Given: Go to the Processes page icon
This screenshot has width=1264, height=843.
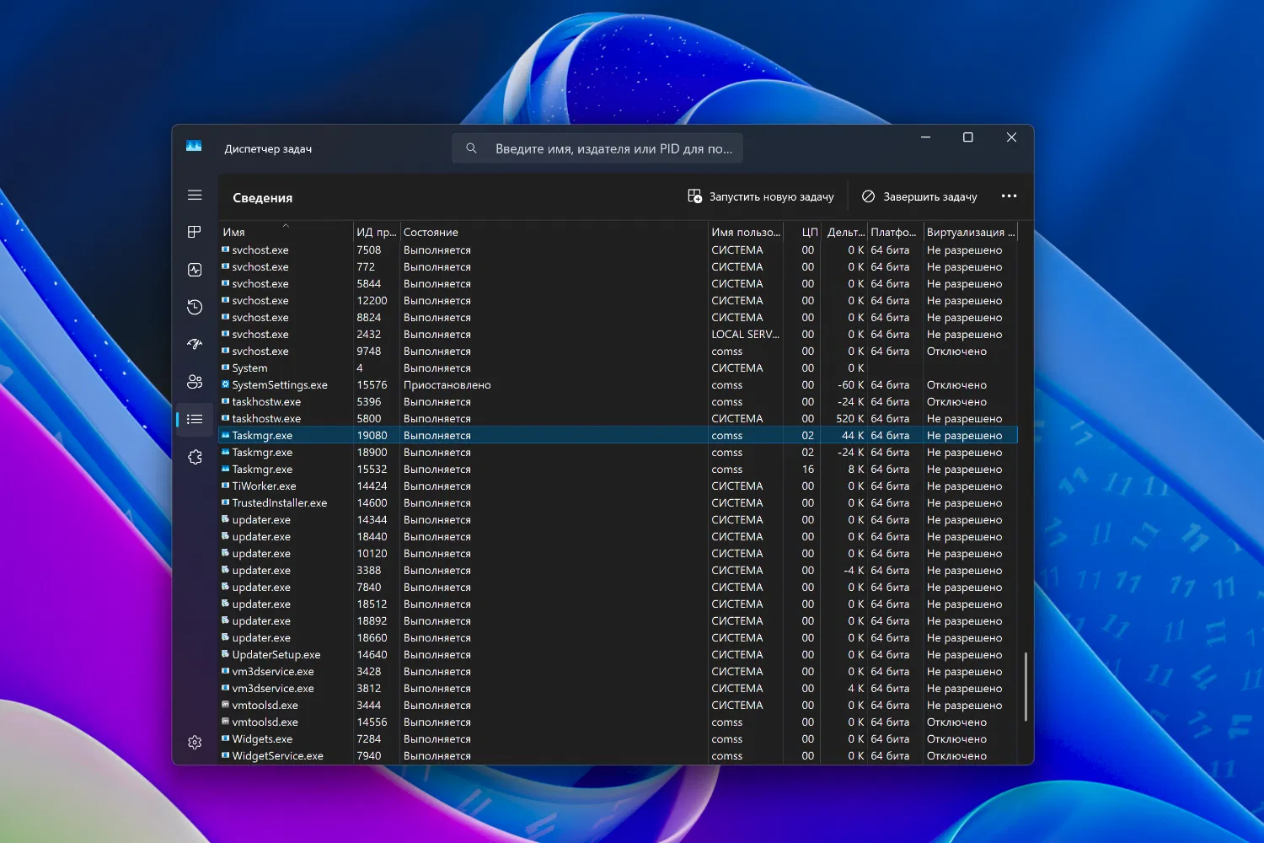Looking at the screenshot, I should click(195, 232).
